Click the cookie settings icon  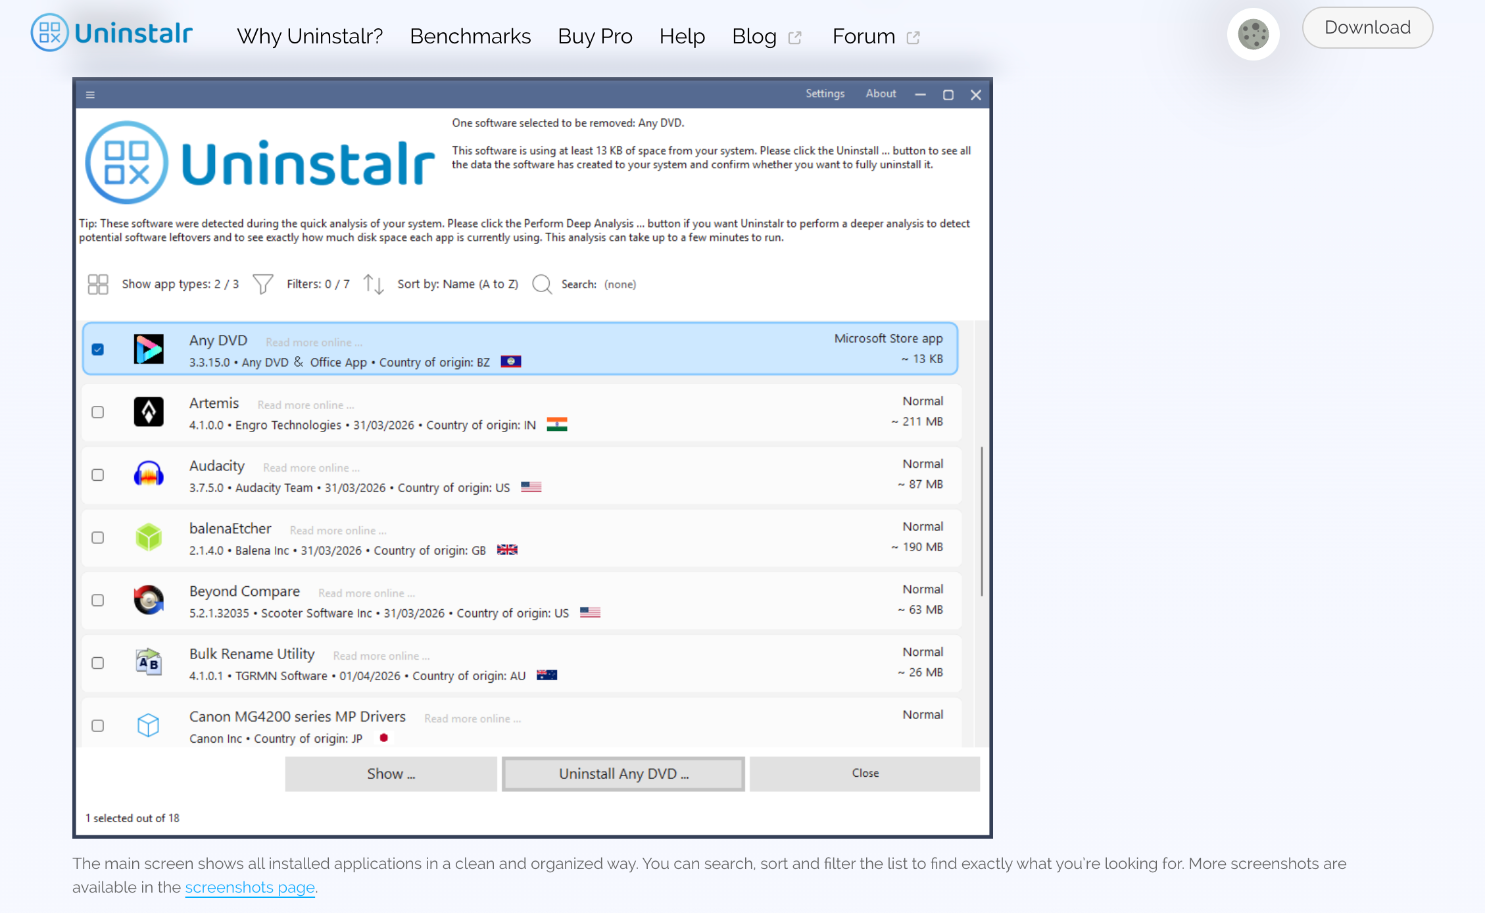(x=1253, y=34)
